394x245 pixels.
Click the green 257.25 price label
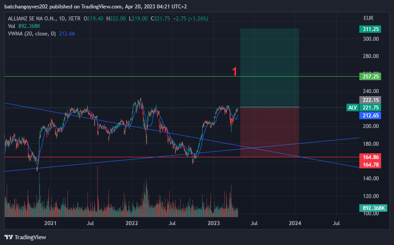tap(370, 76)
